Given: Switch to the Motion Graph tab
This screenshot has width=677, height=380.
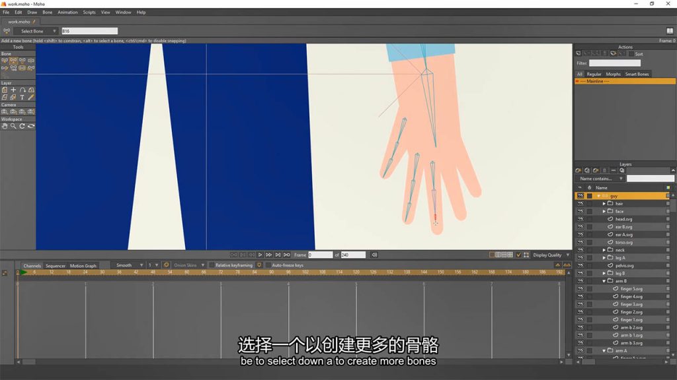Looking at the screenshot, I should pyautogui.click(x=83, y=266).
